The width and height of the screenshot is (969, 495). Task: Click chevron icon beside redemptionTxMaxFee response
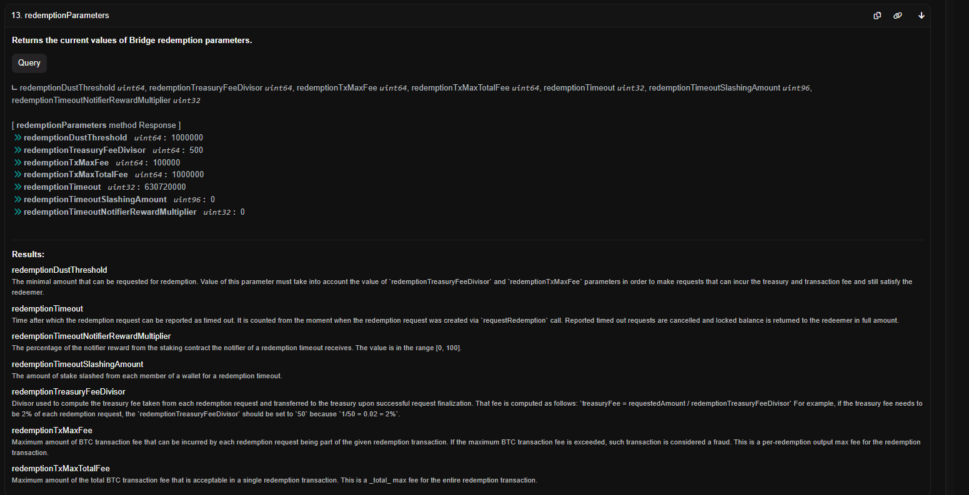(x=17, y=162)
